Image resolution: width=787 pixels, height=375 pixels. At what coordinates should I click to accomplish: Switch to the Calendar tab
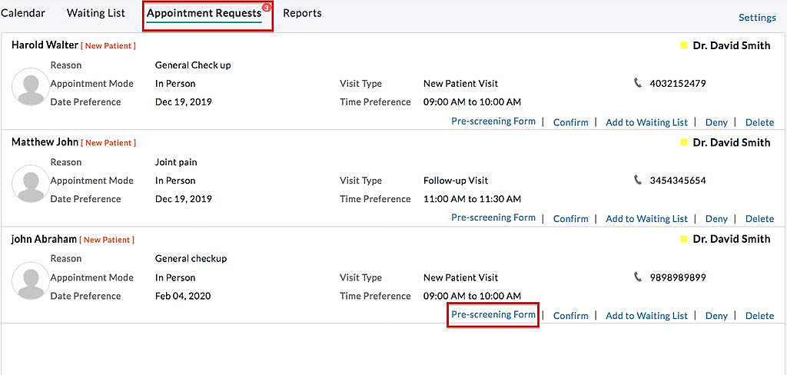point(23,13)
